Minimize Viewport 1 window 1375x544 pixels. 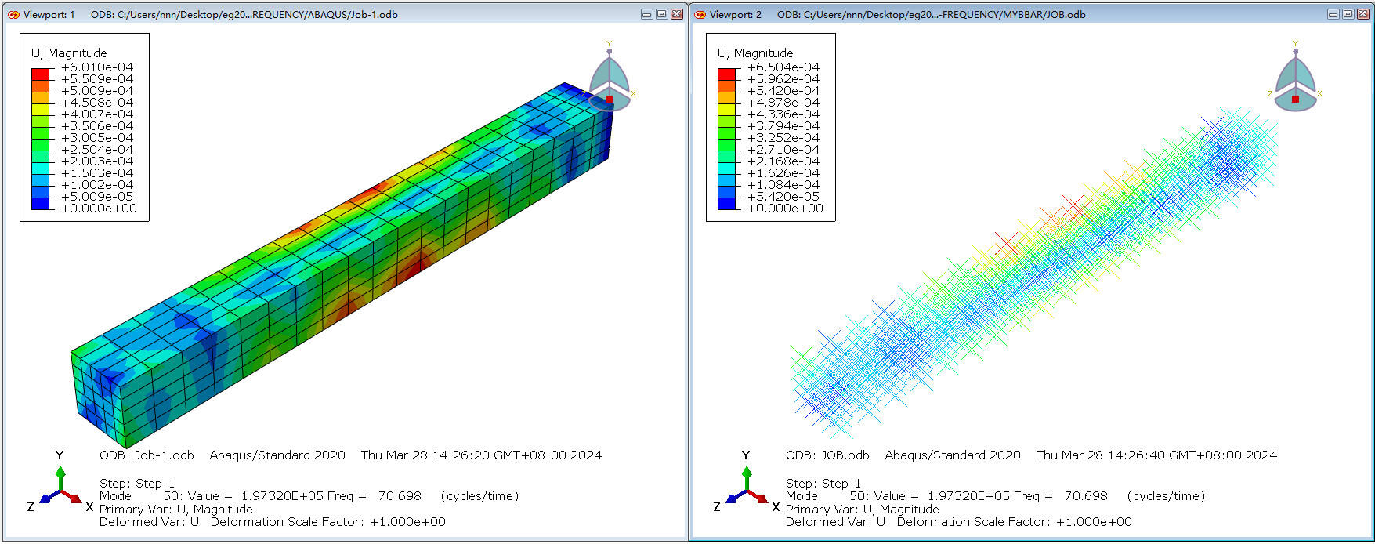pos(647,14)
